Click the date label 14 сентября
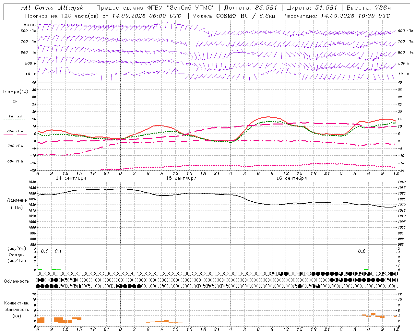The image size is (415, 332). [71, 178]
